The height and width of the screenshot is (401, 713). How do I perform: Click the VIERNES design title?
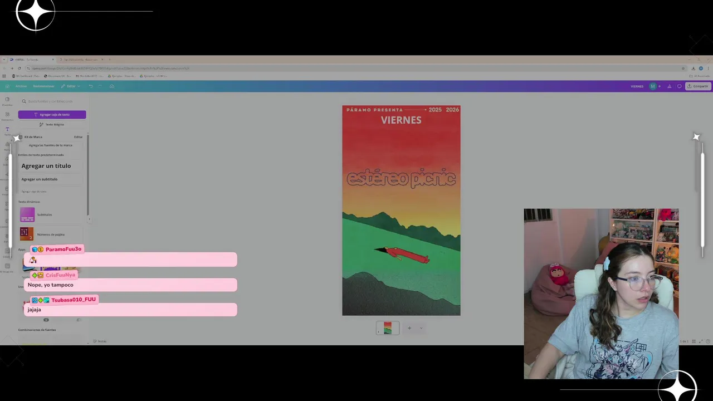pos(637,86)
